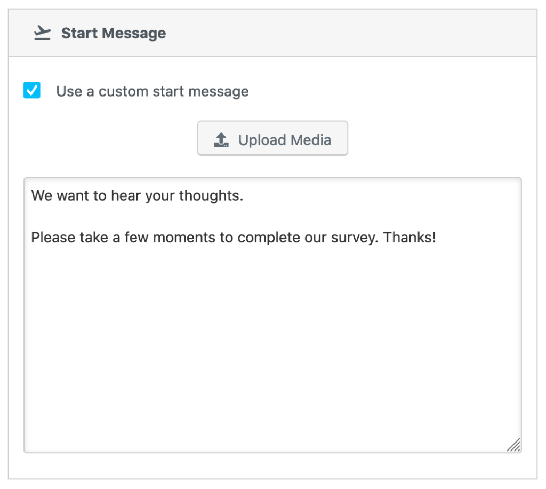The width and height of the screenshot is (546, 489).
Task: Select the "Start Message" panel title
Action: click(x=114, y=33)
